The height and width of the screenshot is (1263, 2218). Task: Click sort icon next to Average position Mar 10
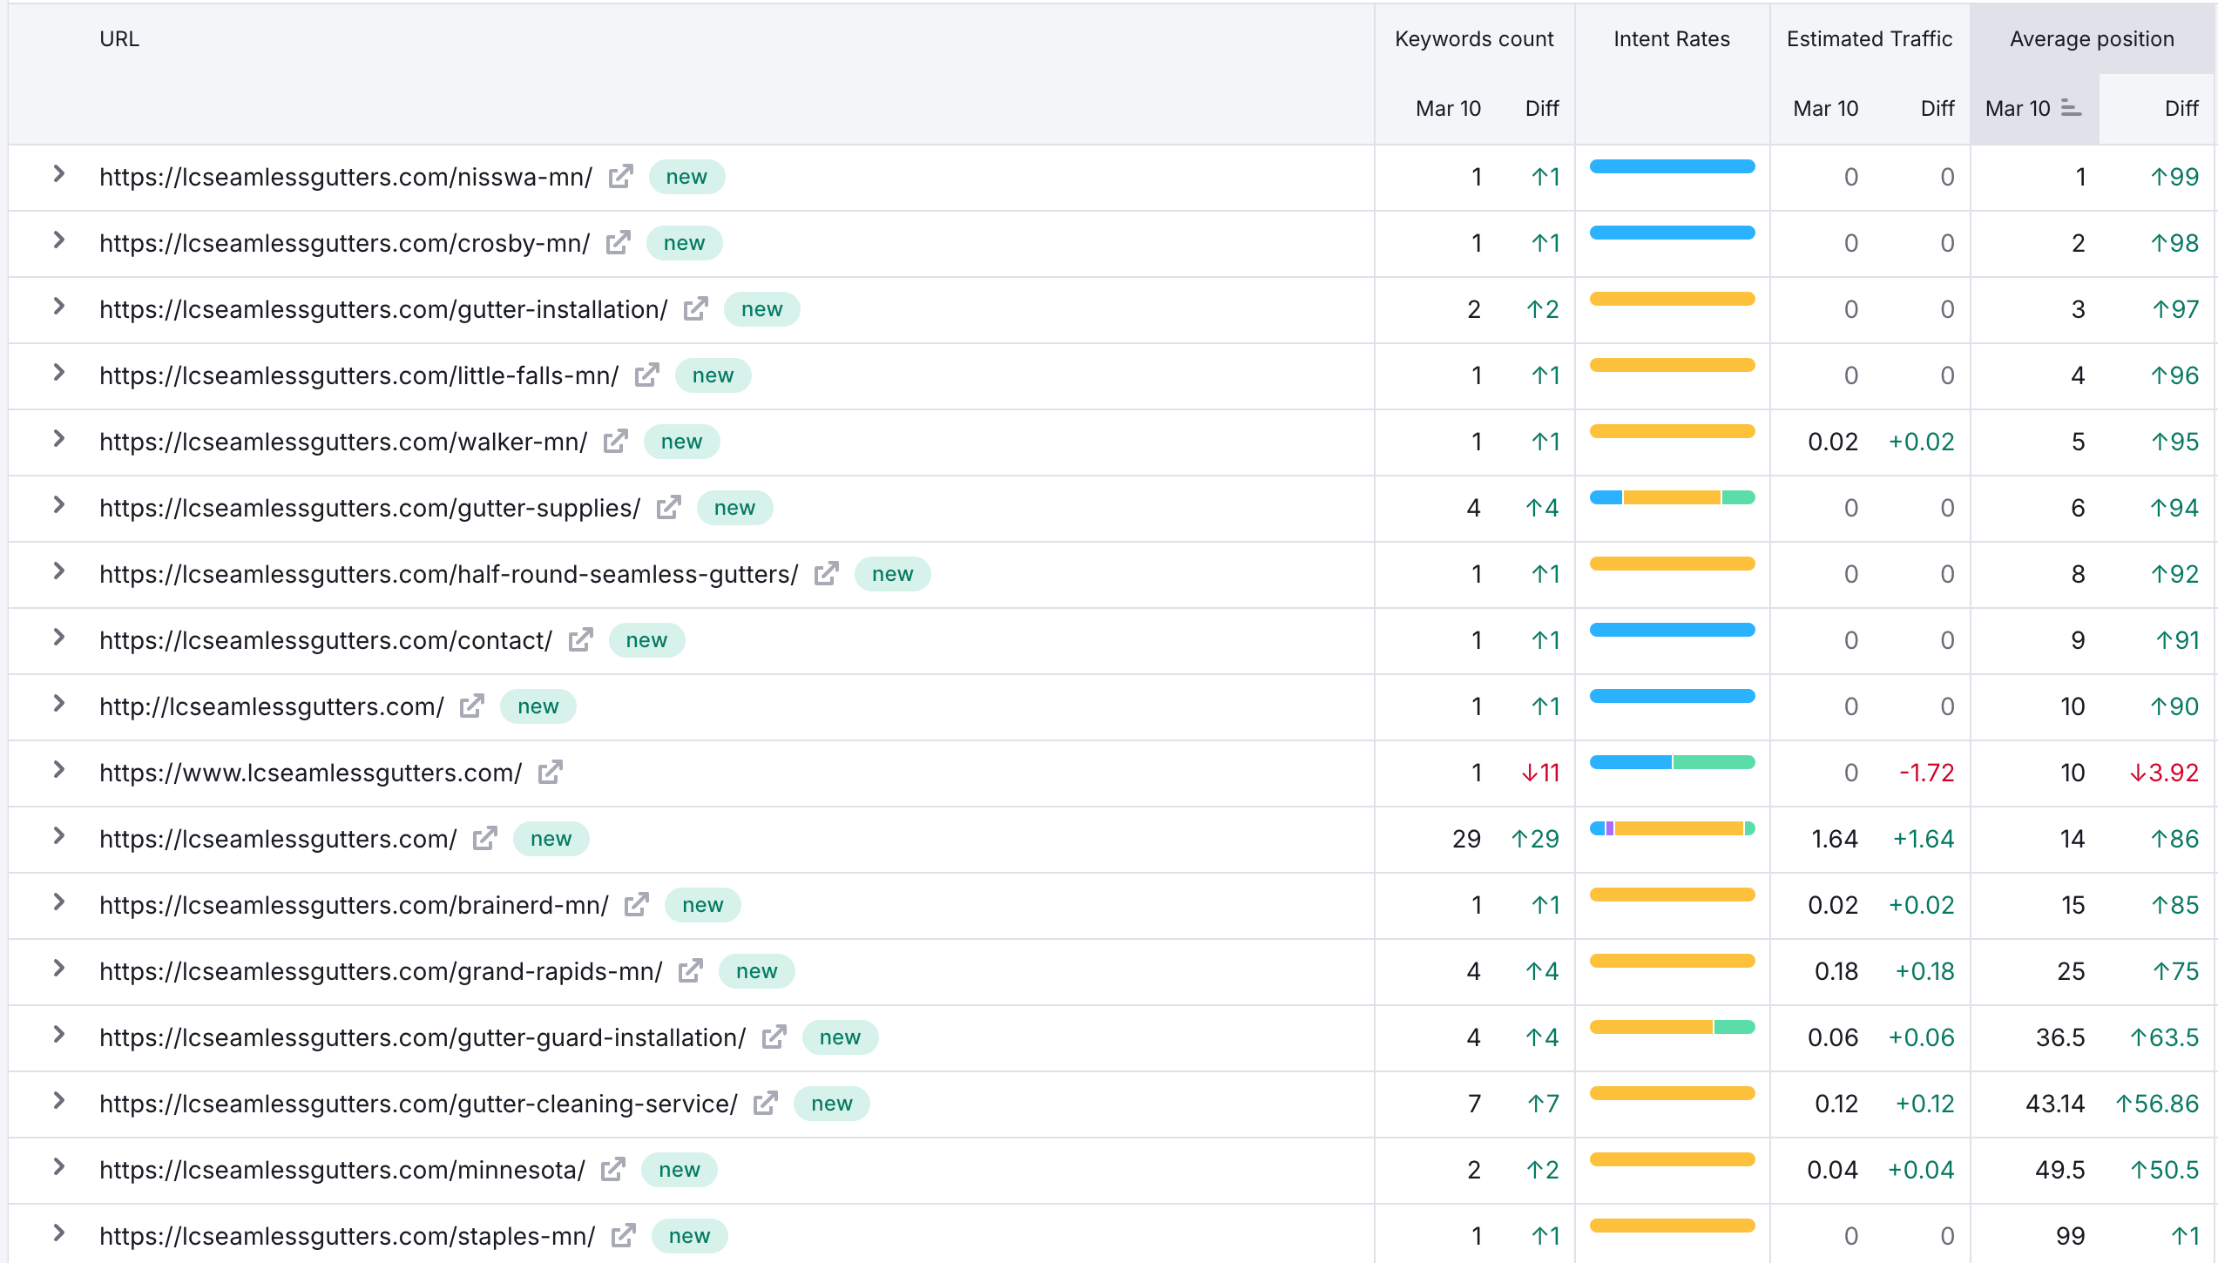[2071, 109]
